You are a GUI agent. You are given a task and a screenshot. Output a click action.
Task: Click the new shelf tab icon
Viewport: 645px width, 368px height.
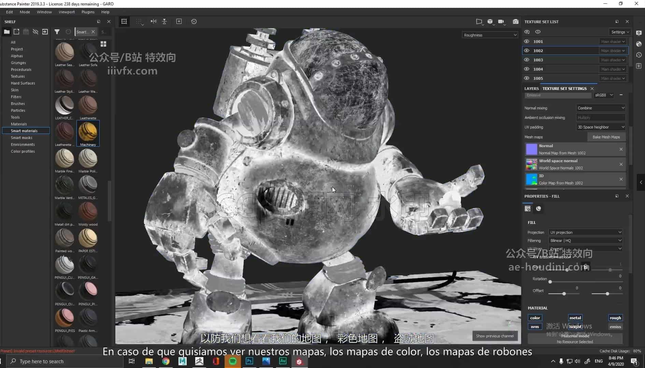click(16, 32)
